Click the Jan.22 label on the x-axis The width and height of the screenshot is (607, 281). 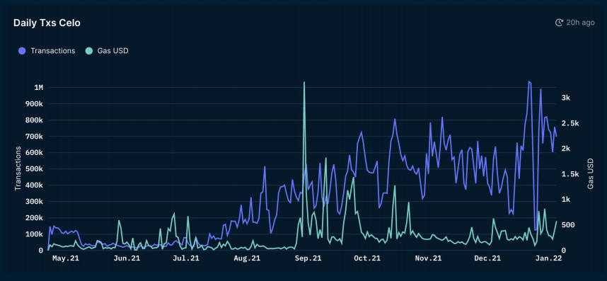pyautogui.click(x=548, y=258)
